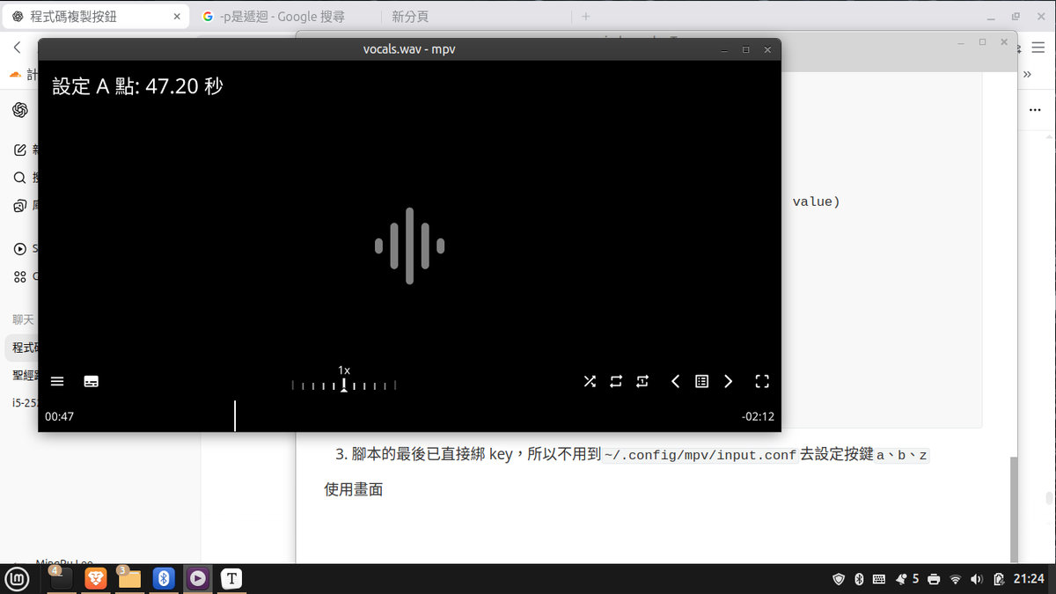Toggle subtitles in the mpv controls
The height and width of the screenshot is (594, 1056).
92,381
